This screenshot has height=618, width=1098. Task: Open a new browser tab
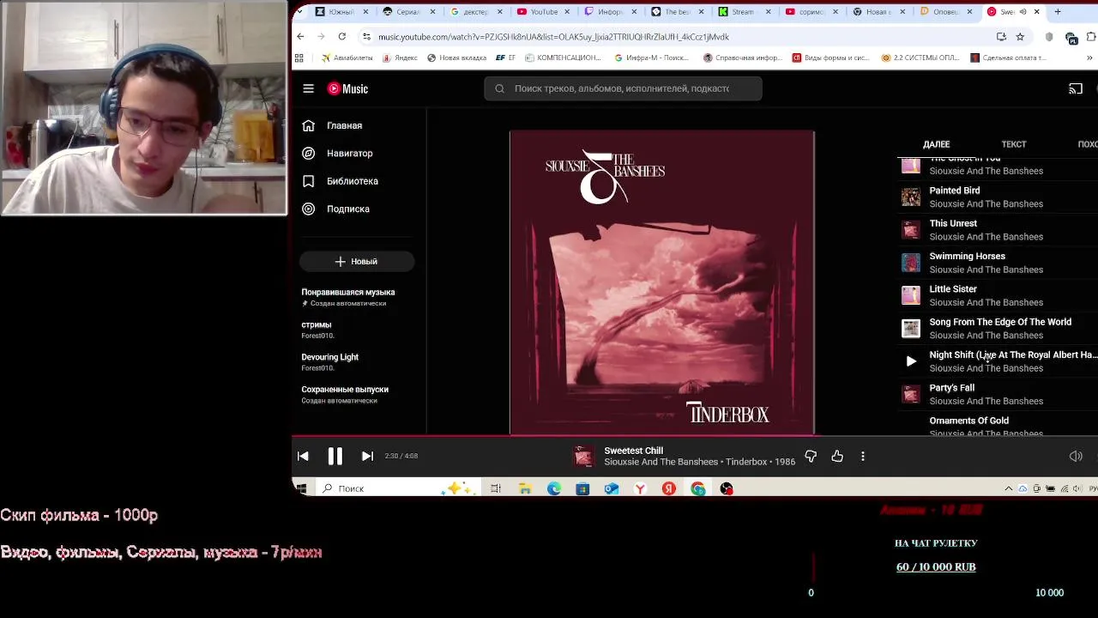coord(1058,12)
